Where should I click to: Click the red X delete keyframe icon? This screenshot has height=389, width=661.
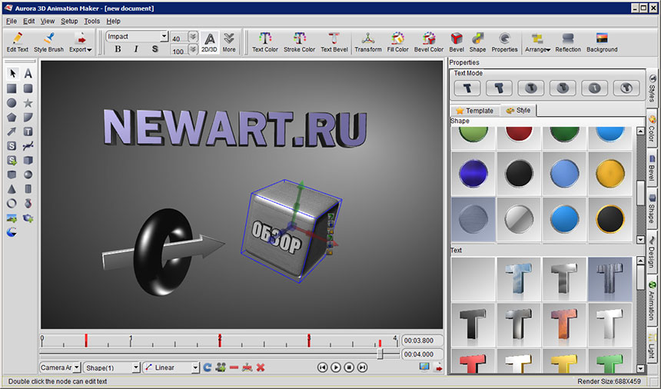(x=261, y=367)
